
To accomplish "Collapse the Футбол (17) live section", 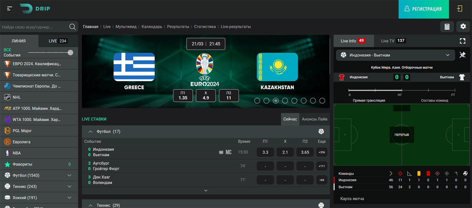I will click(x=91, y=132).
